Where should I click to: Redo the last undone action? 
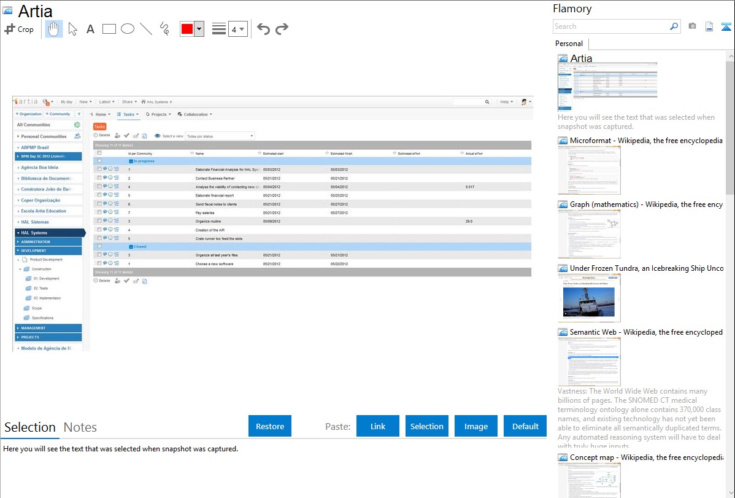282,29
